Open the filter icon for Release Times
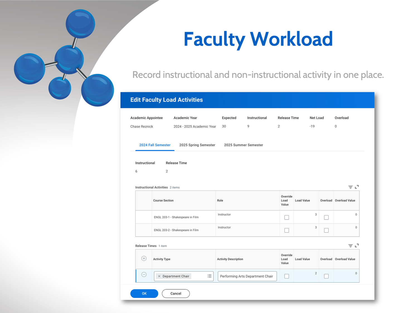Screen dimensions: 418x313 tap(350, 246)
